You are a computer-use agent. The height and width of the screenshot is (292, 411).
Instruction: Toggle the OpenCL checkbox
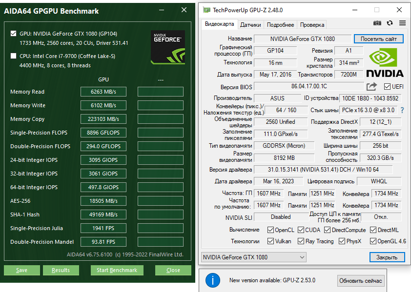click(x=270, y=230)
